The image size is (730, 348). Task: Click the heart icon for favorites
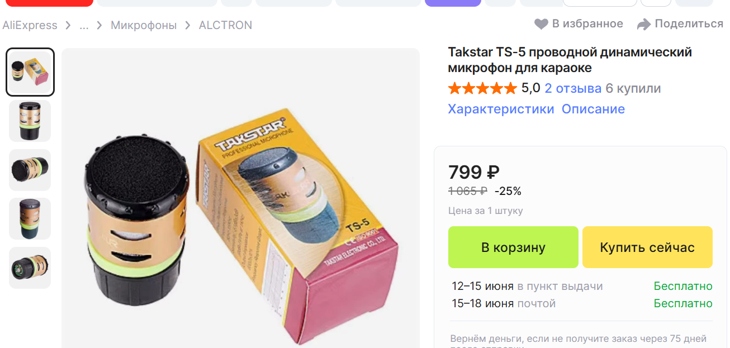pos(541,24)
